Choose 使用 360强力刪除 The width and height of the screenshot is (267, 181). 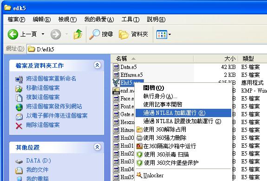(183, 137)
